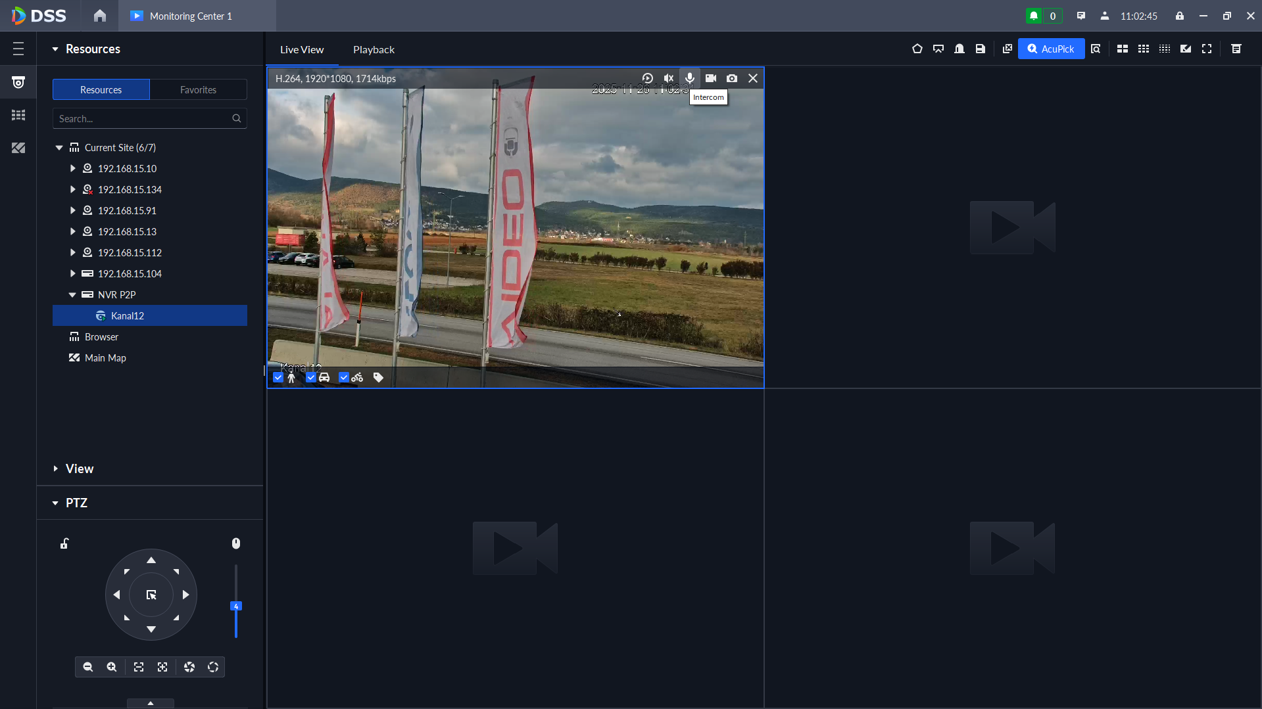The image size is (1262, 709).
Task: Expand the View section
Action: [x=56, y=469]
